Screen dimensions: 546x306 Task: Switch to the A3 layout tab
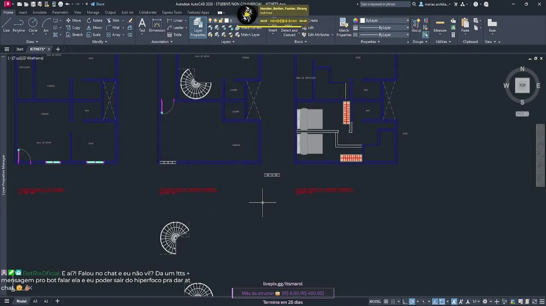pos(35,301)
